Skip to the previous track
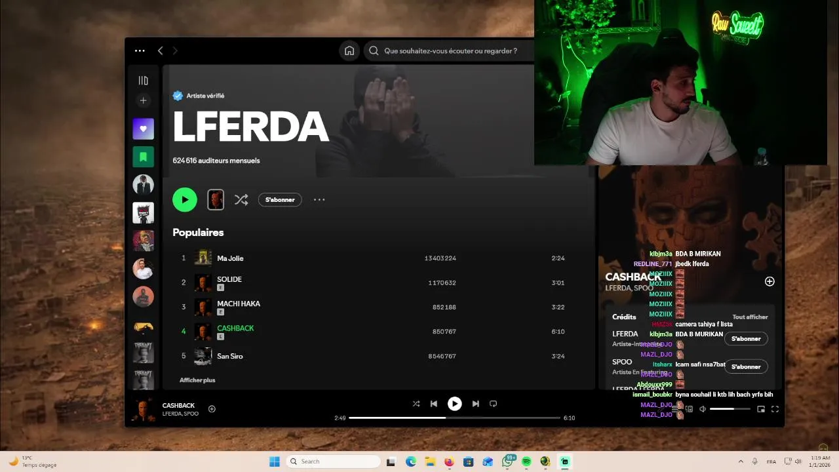This screenshot has height=472, width=839. (x=433, y=404)
